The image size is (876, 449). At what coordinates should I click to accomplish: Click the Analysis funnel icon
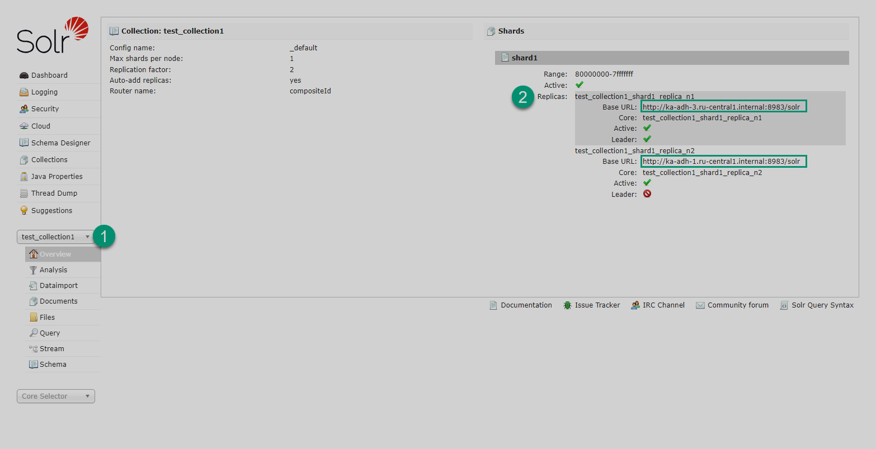pos(34,270)
